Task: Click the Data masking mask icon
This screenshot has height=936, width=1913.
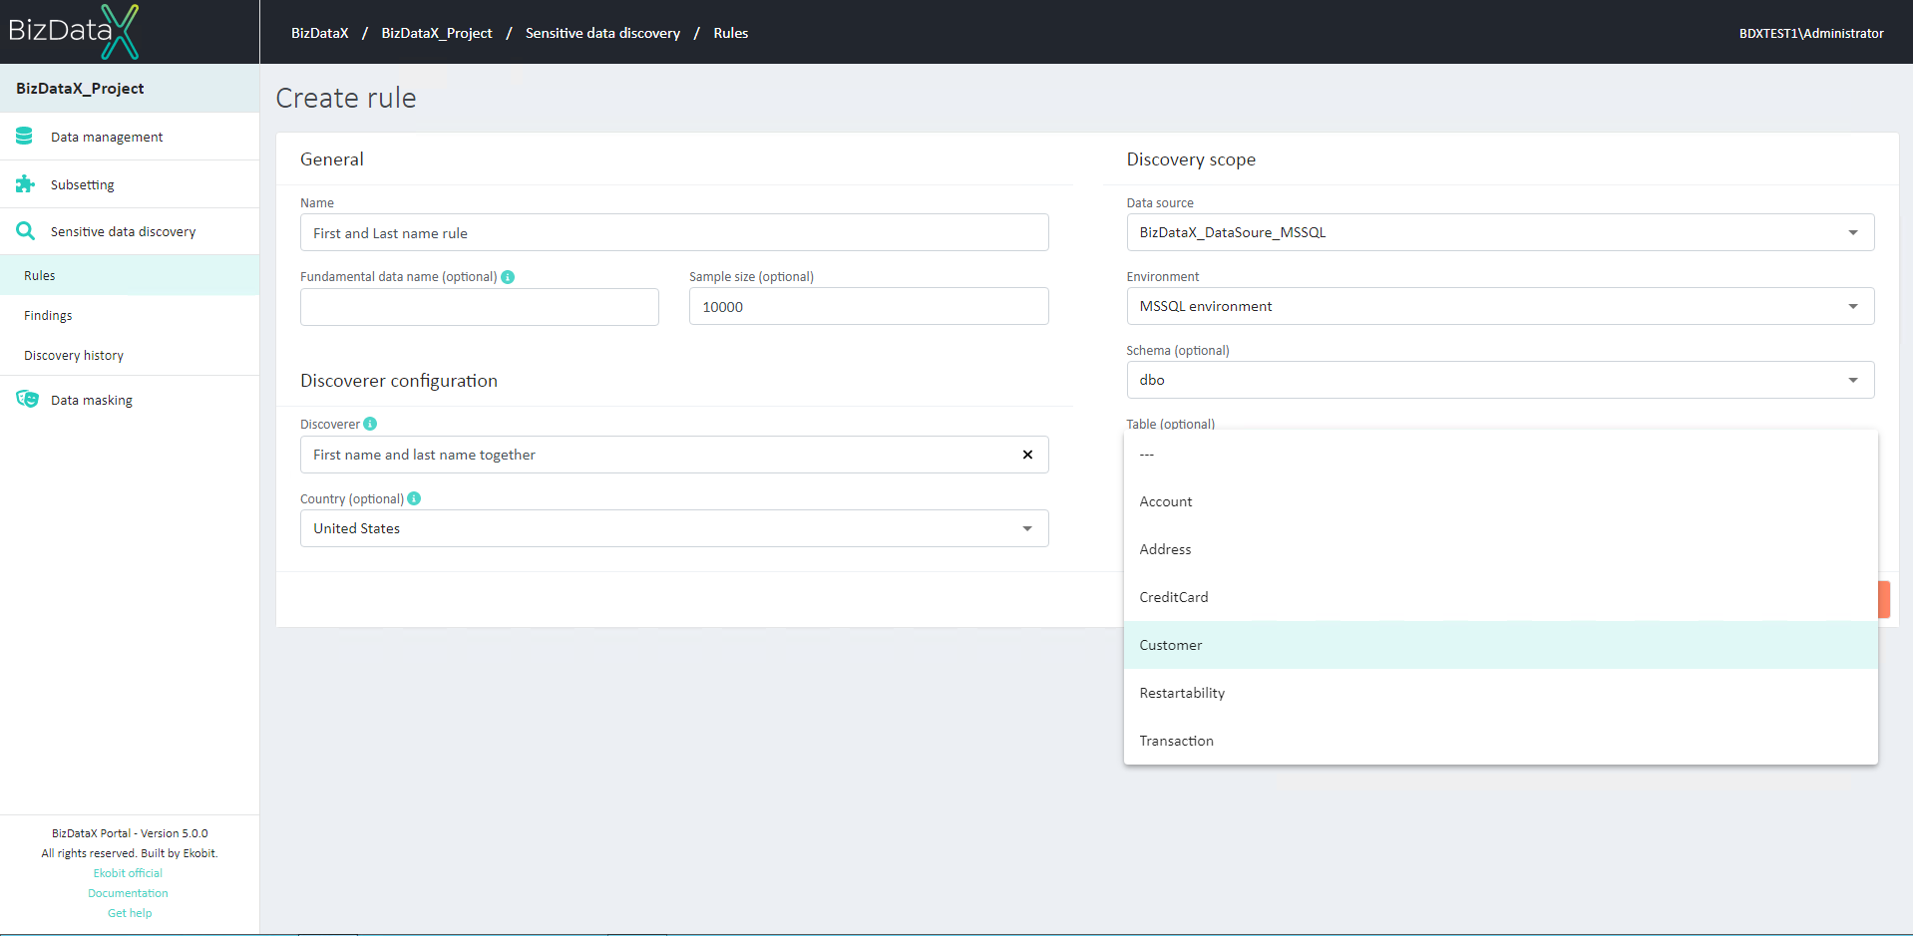Action: pyautogui.click(x=27, y=399)
